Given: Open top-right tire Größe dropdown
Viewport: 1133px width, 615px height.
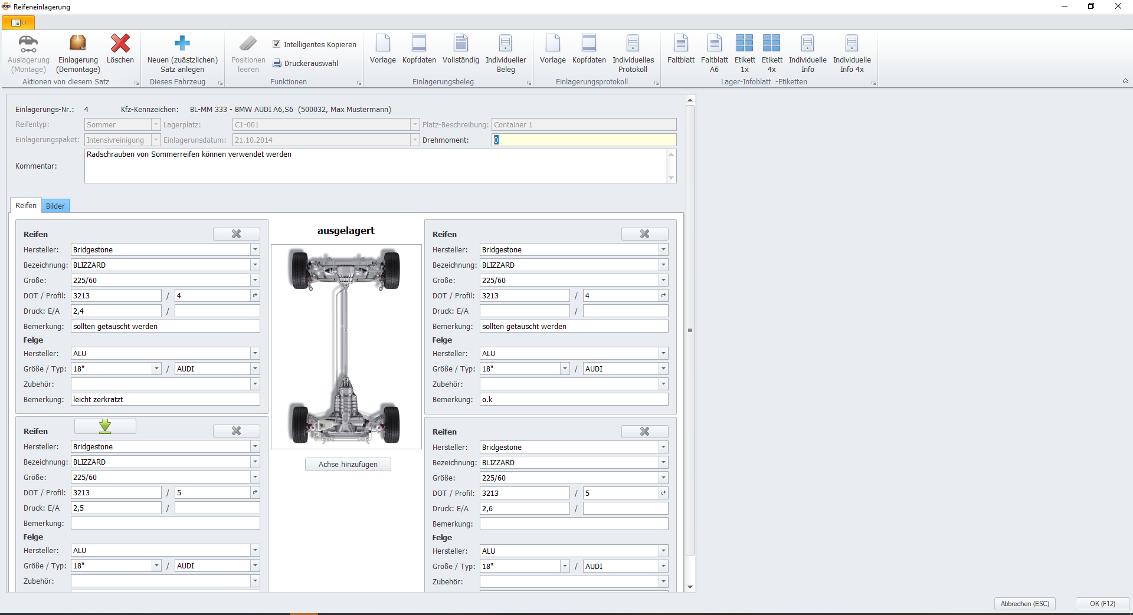Looking at the screenshot, I should 663,281.
